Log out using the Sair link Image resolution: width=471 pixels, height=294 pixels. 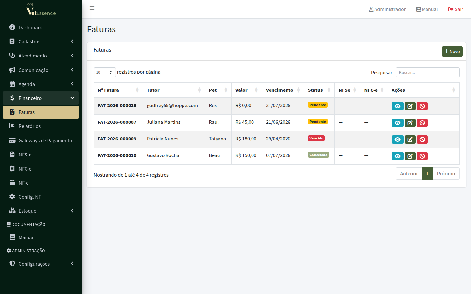pyautogui.click(x=456, y=9)
